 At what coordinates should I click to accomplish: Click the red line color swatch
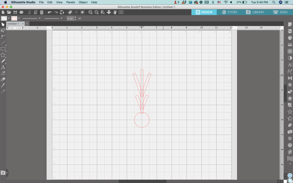pos(14,18)
